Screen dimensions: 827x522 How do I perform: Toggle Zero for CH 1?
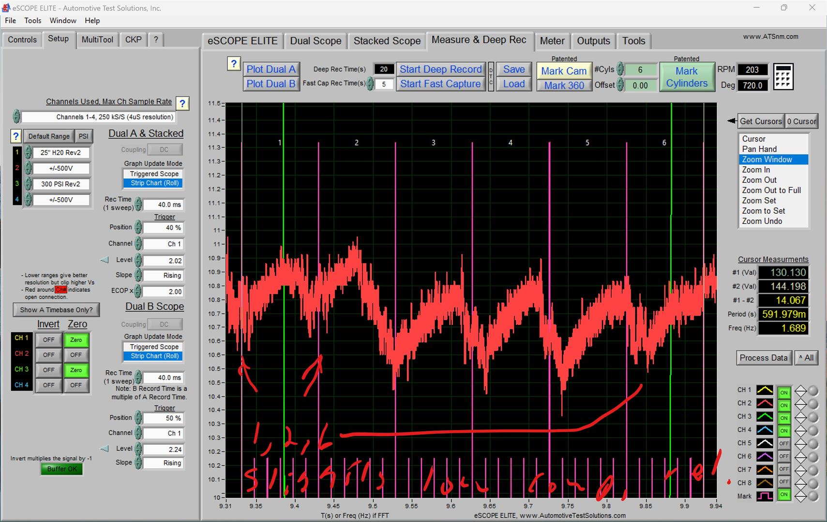point(76,340)
